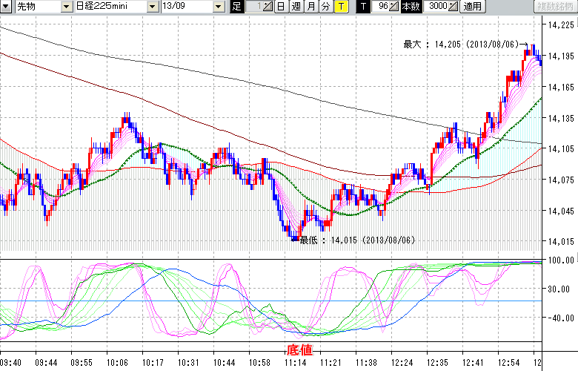The image size is (578, 371).
Task: Switch chart to weekly bars with 週
Action: tap(296, 7)
